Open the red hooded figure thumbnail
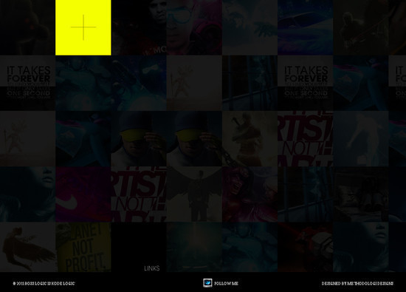This screenshot has height=292, width=406. click(250, 194)
